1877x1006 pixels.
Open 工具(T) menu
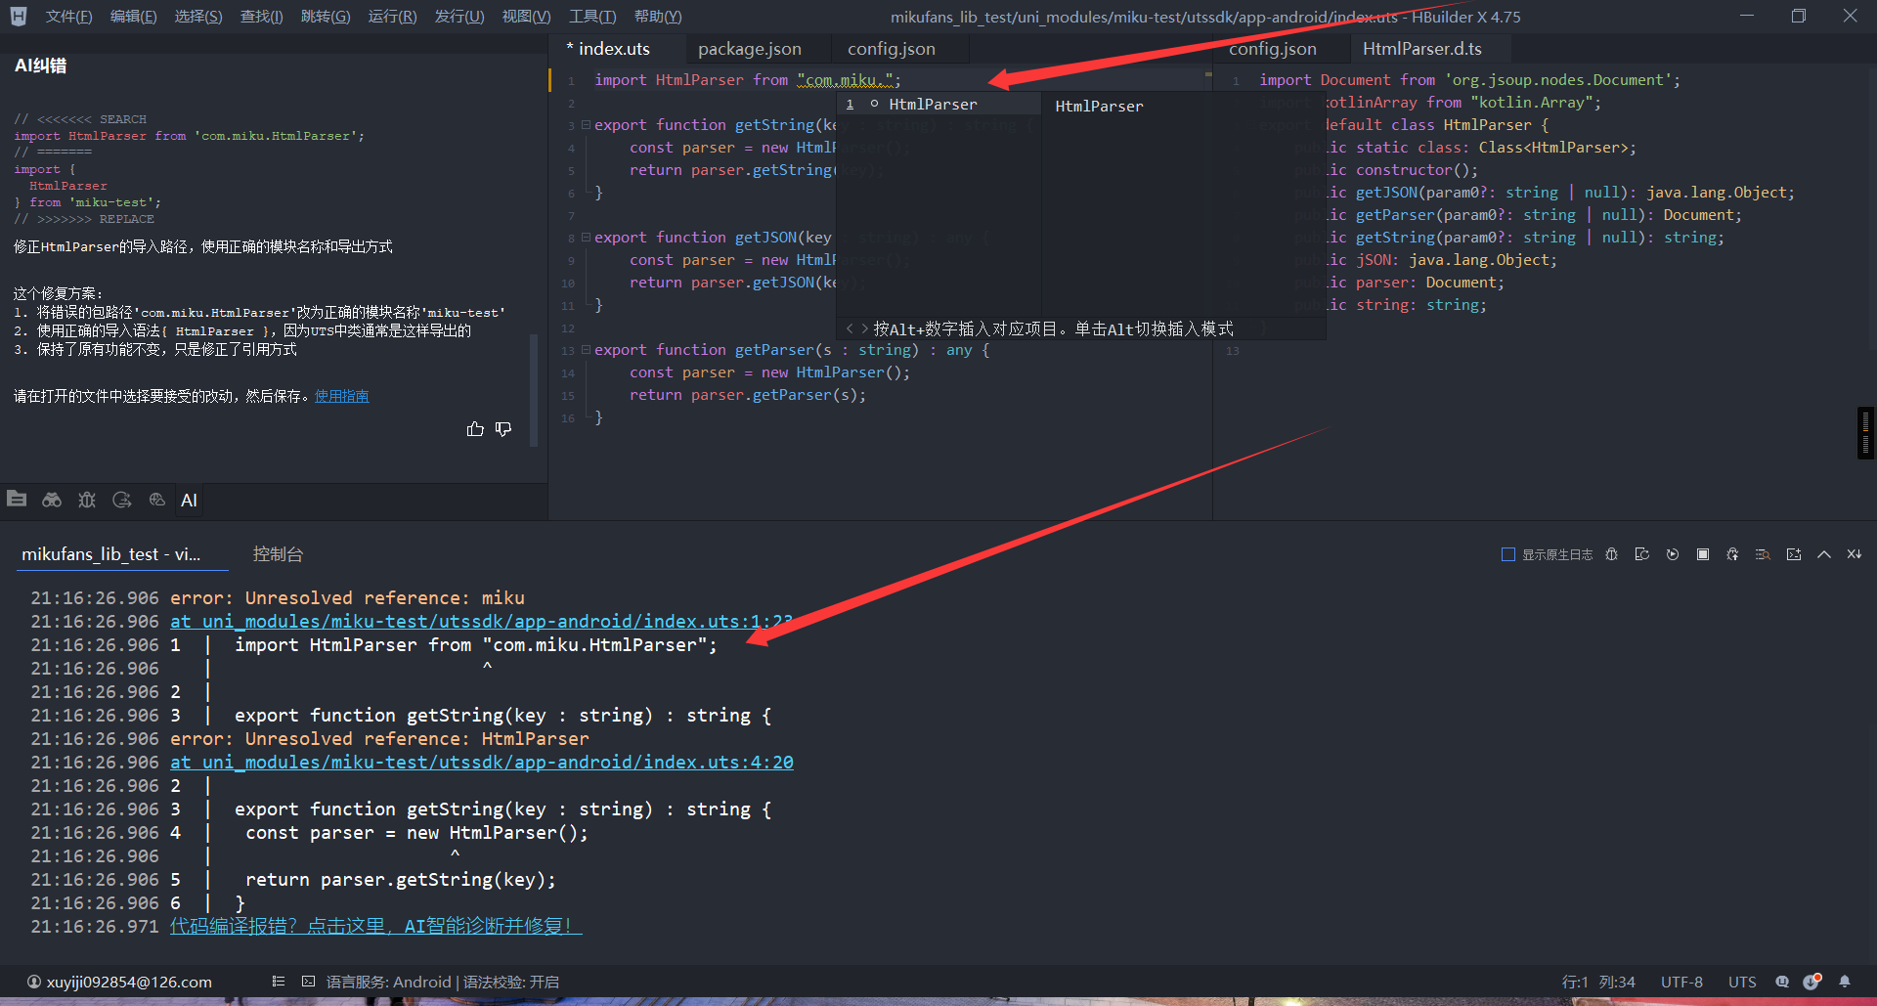592,17
